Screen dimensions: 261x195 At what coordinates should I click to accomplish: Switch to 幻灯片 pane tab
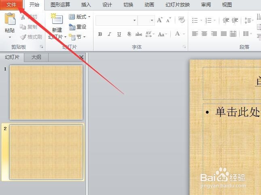tap(12, 57)
